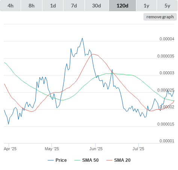
Task: Click the blue Price legend line swatch
Action: [51, 160]
